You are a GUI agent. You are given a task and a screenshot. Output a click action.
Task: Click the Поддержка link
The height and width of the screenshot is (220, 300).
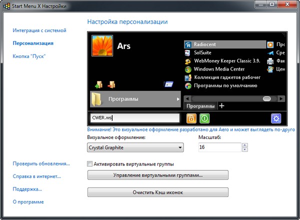tap(27, 189)
